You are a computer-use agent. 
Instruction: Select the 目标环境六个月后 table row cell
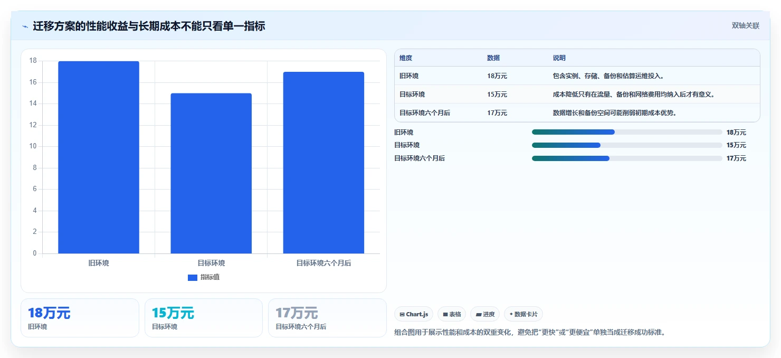[425, 113]
